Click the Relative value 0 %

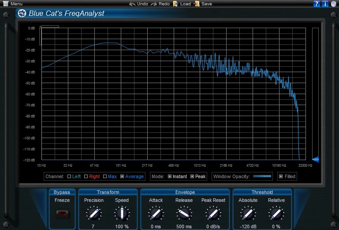pyautogui.click(x=276, y=226)
